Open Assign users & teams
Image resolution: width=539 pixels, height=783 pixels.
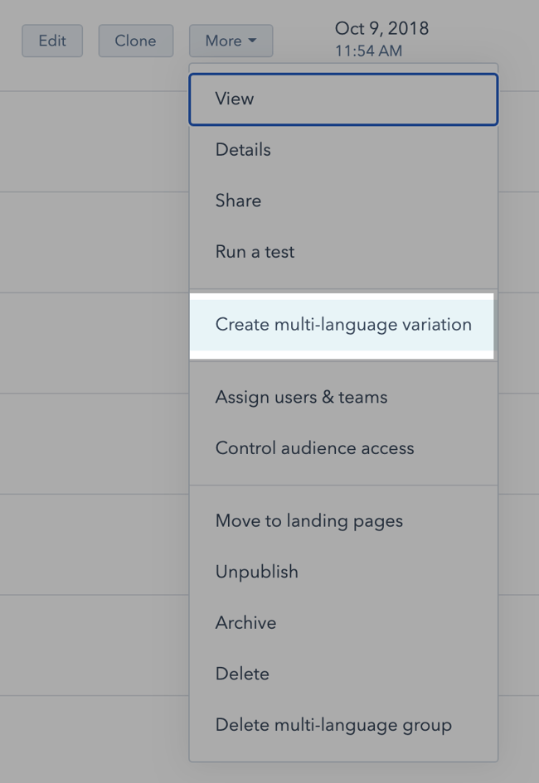343,398
